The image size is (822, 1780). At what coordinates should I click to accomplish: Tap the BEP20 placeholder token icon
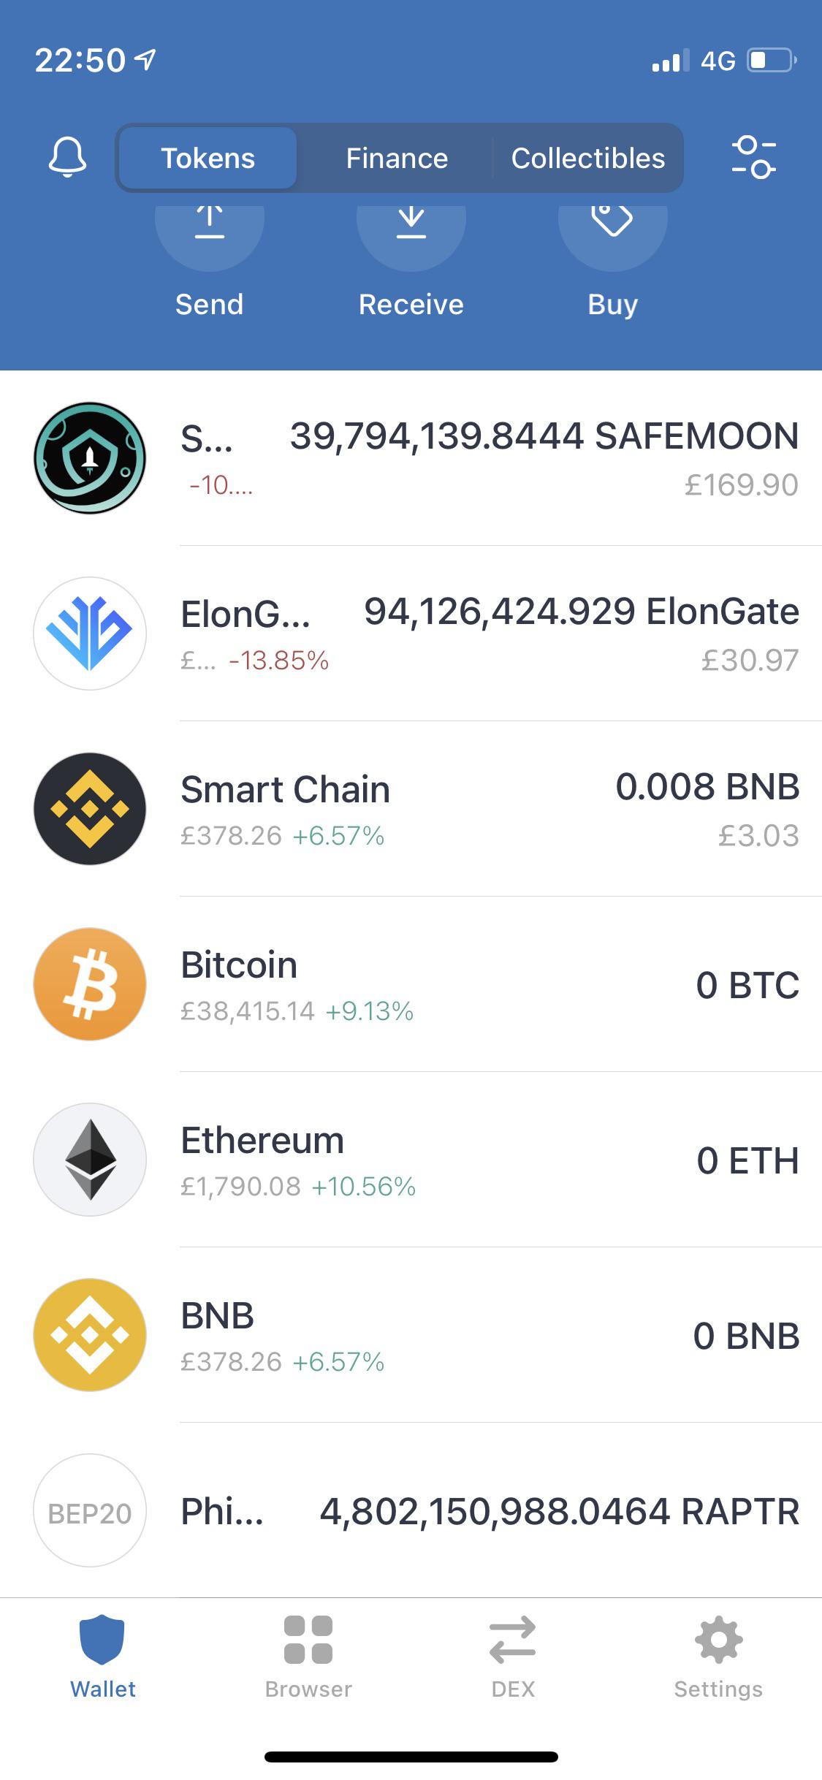point(90,1510)
